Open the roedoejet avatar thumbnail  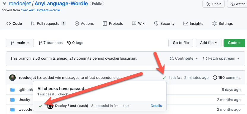[x=12, y=78]
